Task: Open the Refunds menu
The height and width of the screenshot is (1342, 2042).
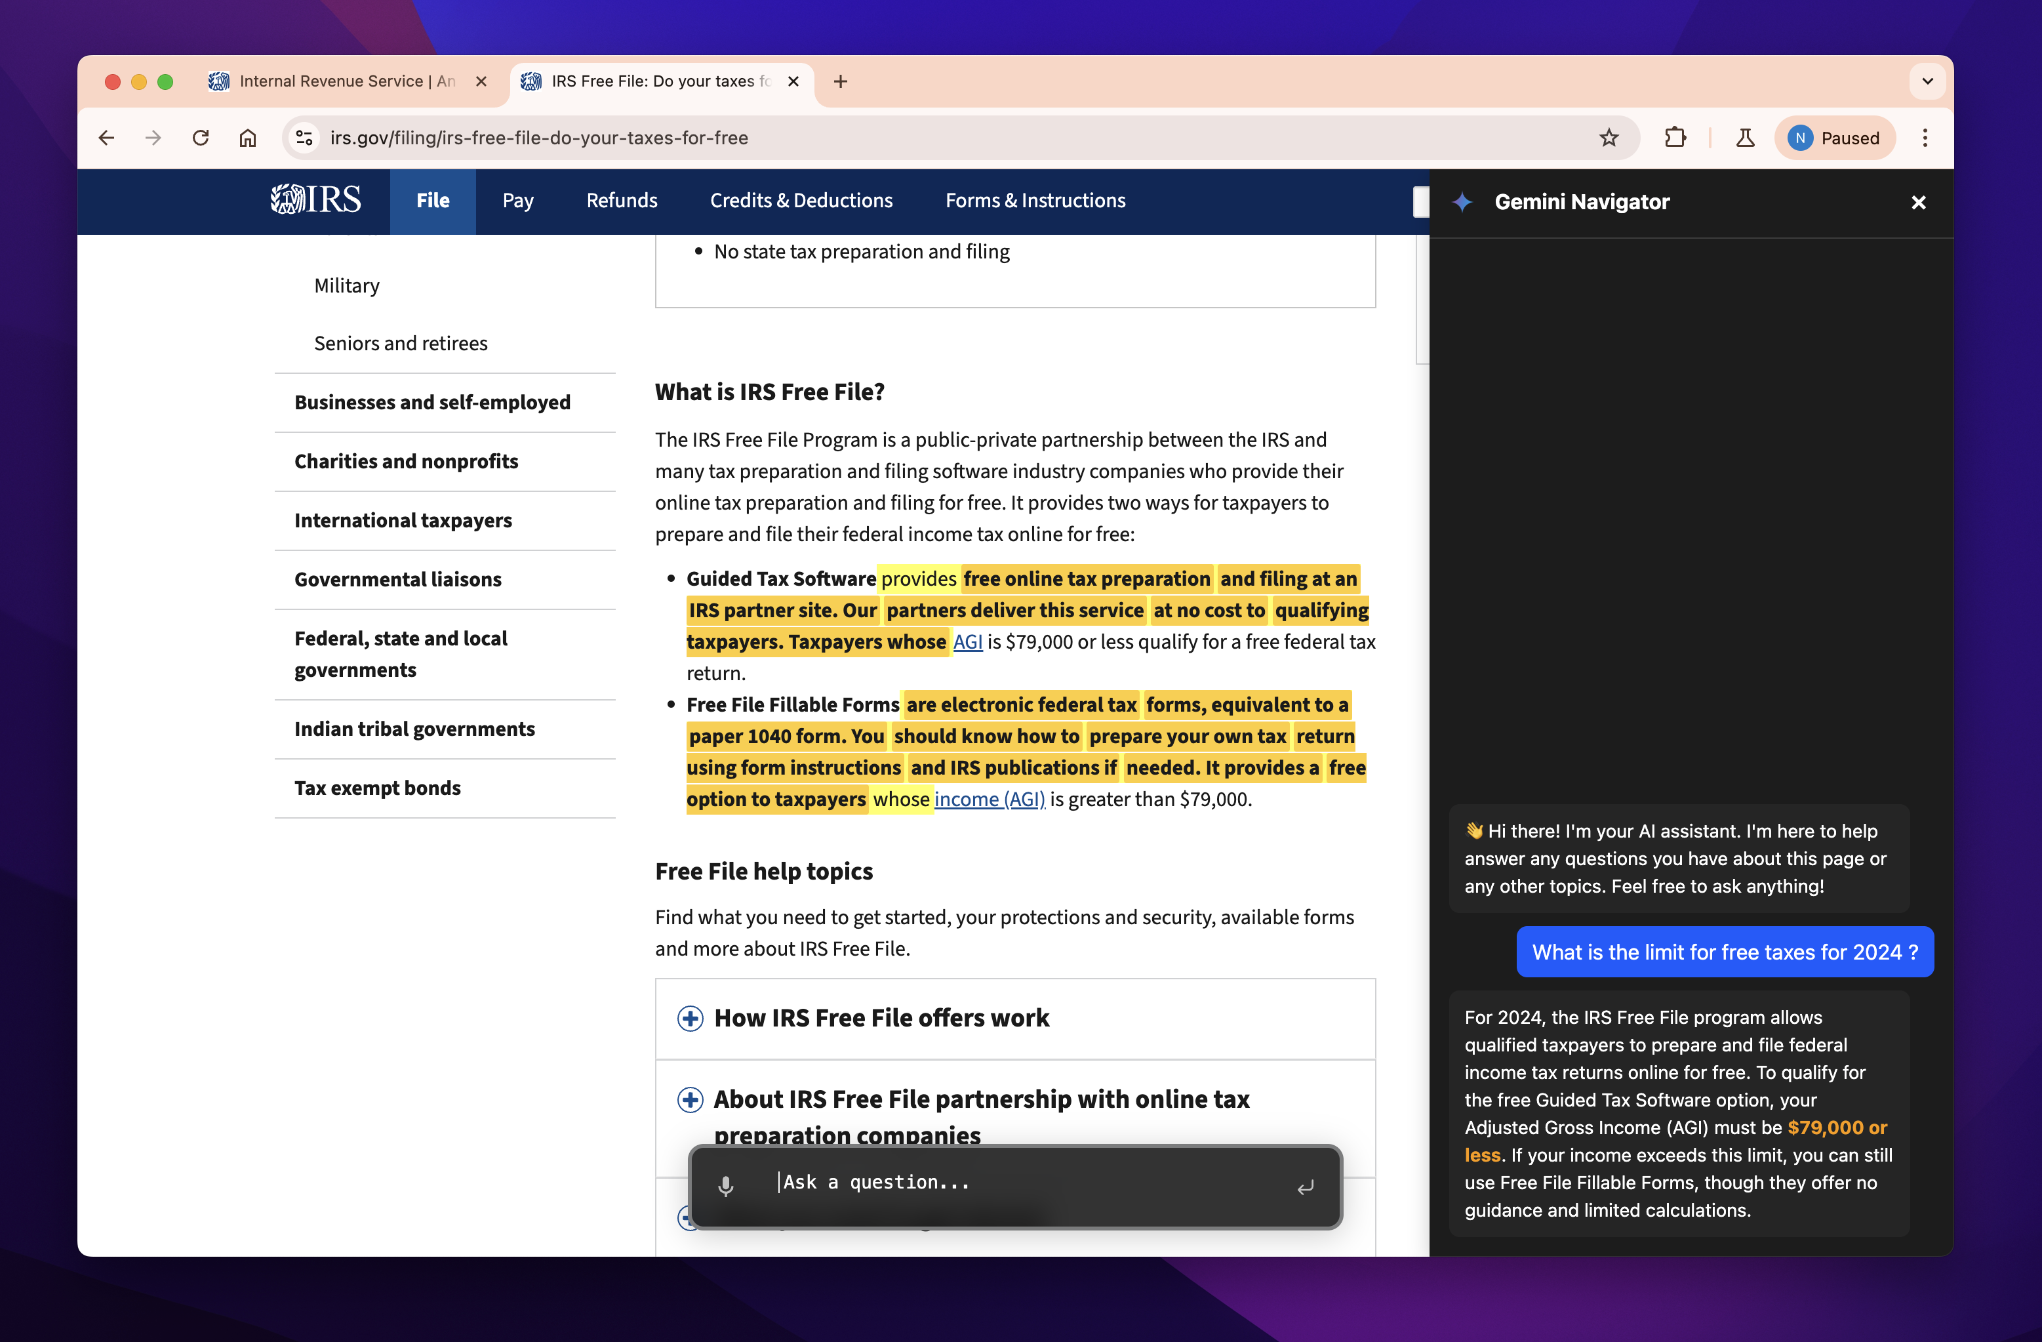Action: (621, 201)
